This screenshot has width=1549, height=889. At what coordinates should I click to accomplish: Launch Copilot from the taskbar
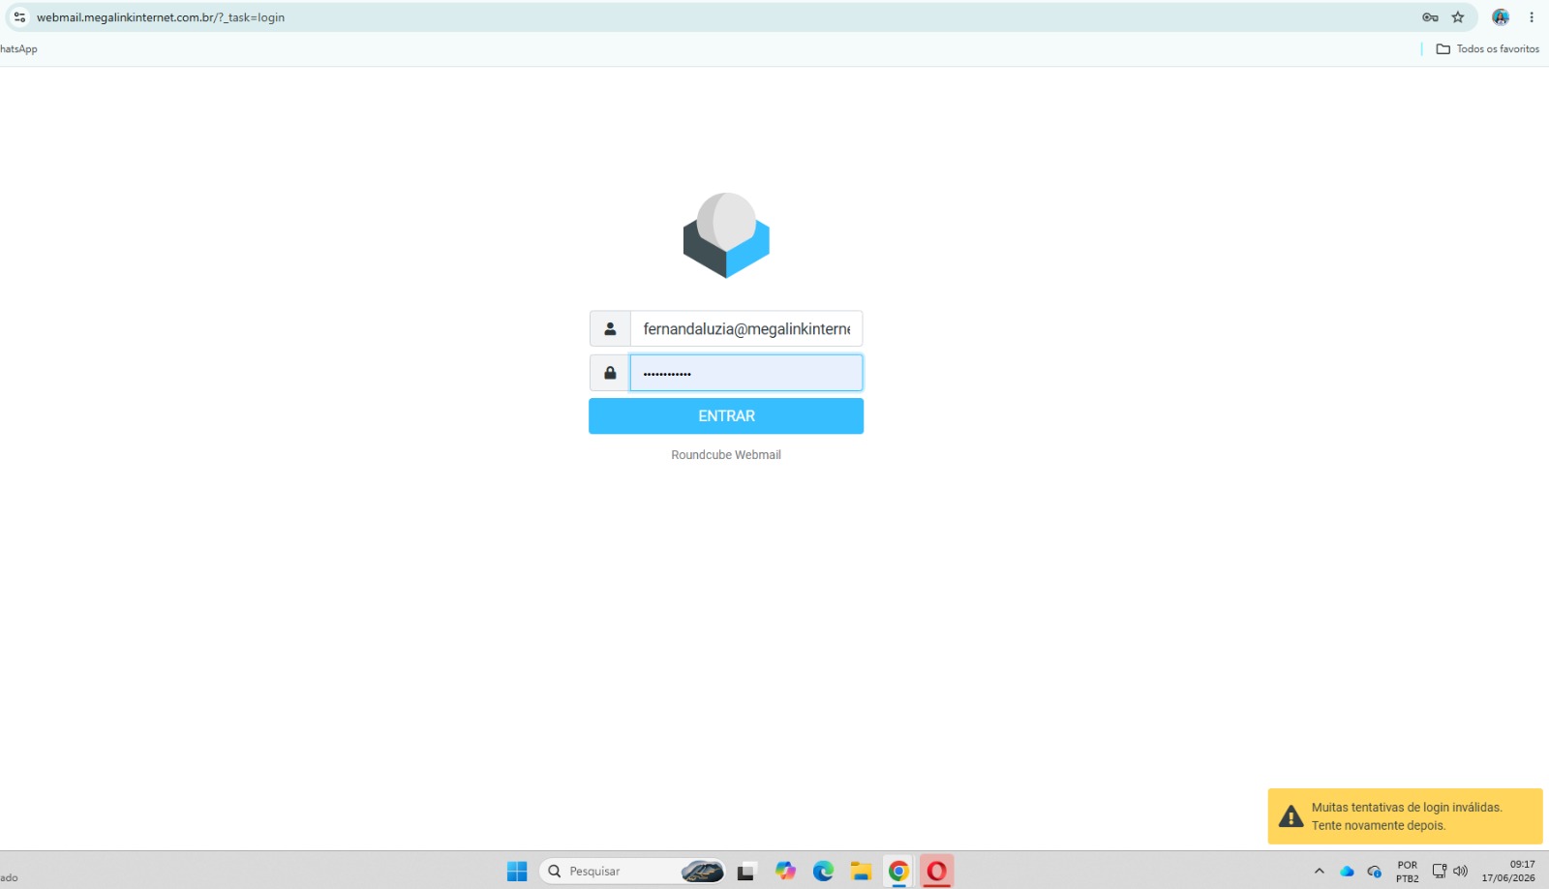click(785, 872)
